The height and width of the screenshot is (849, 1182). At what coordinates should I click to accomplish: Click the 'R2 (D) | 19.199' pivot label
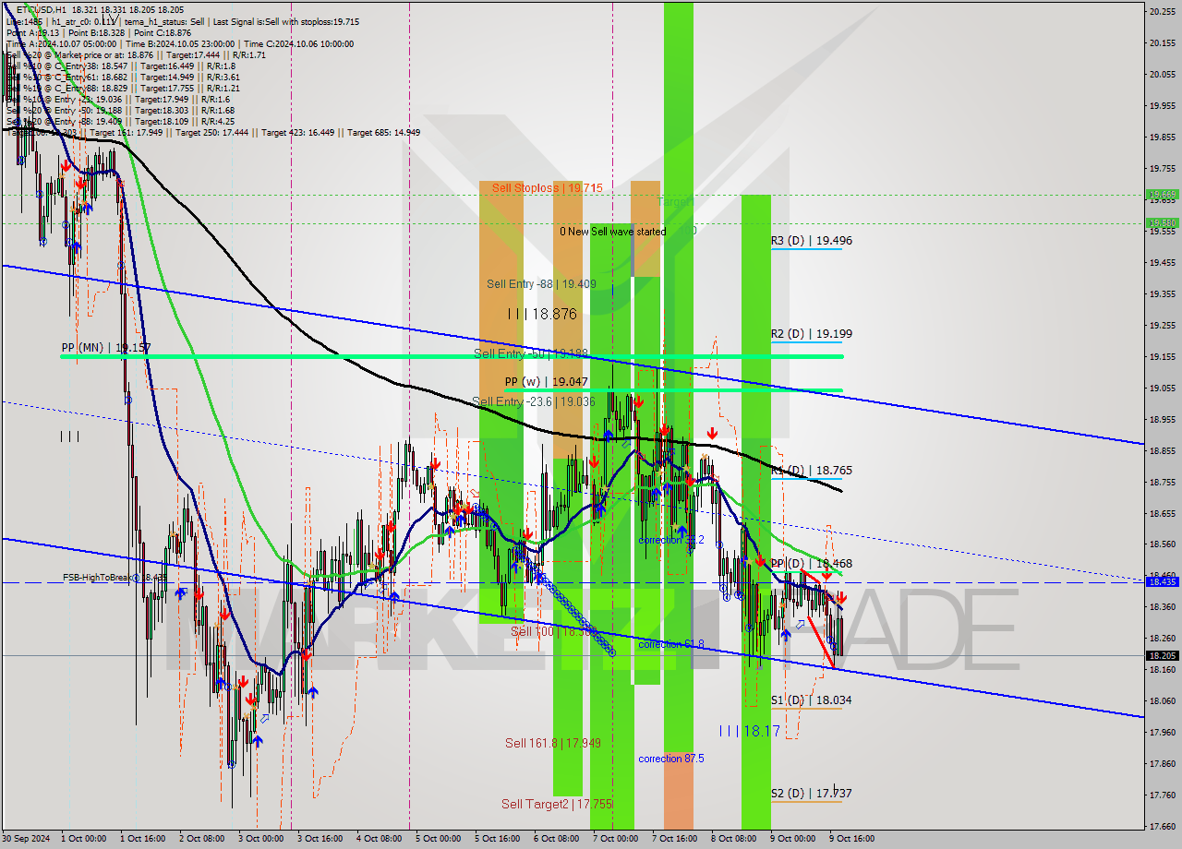(812, 334)
